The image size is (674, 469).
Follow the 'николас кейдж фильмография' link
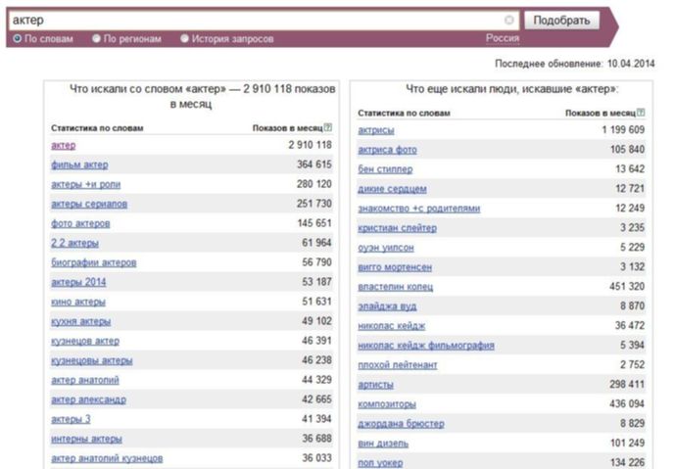point(426,346)
